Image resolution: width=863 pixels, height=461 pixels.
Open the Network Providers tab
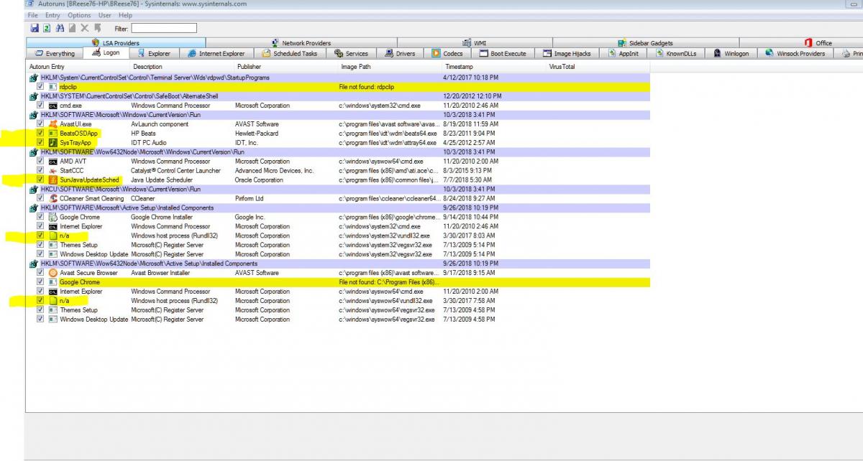click(x=301, y=43)
